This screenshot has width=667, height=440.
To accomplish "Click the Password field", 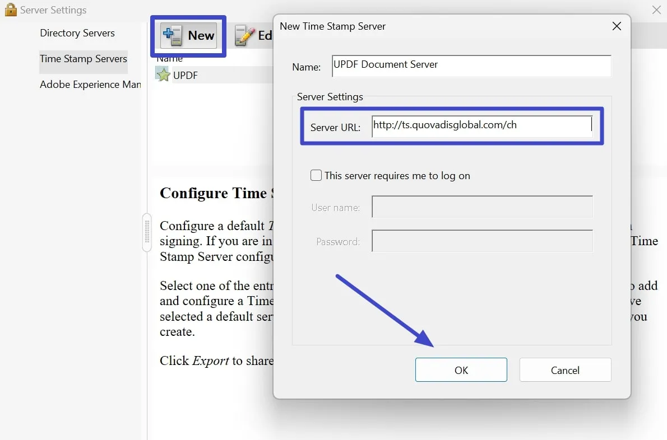I will pyautogui.click(x=481, y=241).
